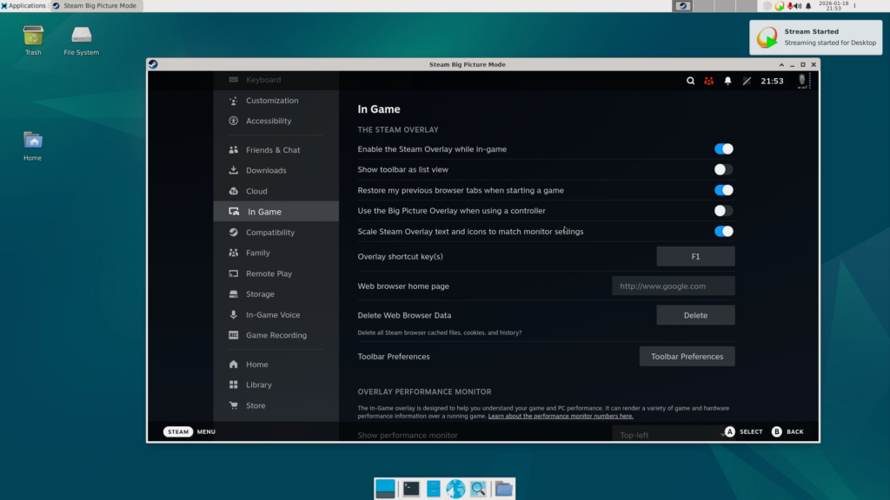Open Compatibility settings label
The image size is (890, 500).
coord(270,233)
